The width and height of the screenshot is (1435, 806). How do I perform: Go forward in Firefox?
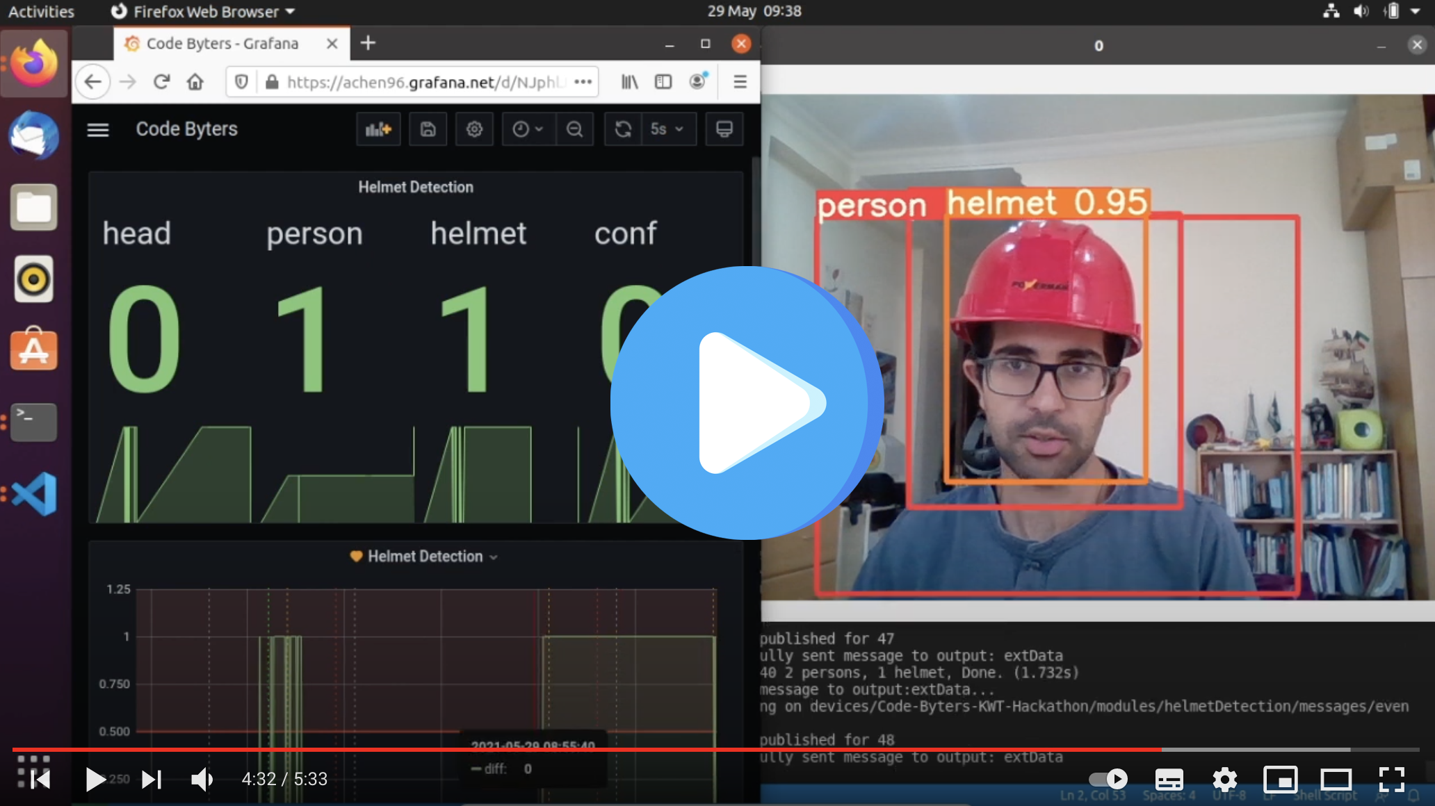127,82
